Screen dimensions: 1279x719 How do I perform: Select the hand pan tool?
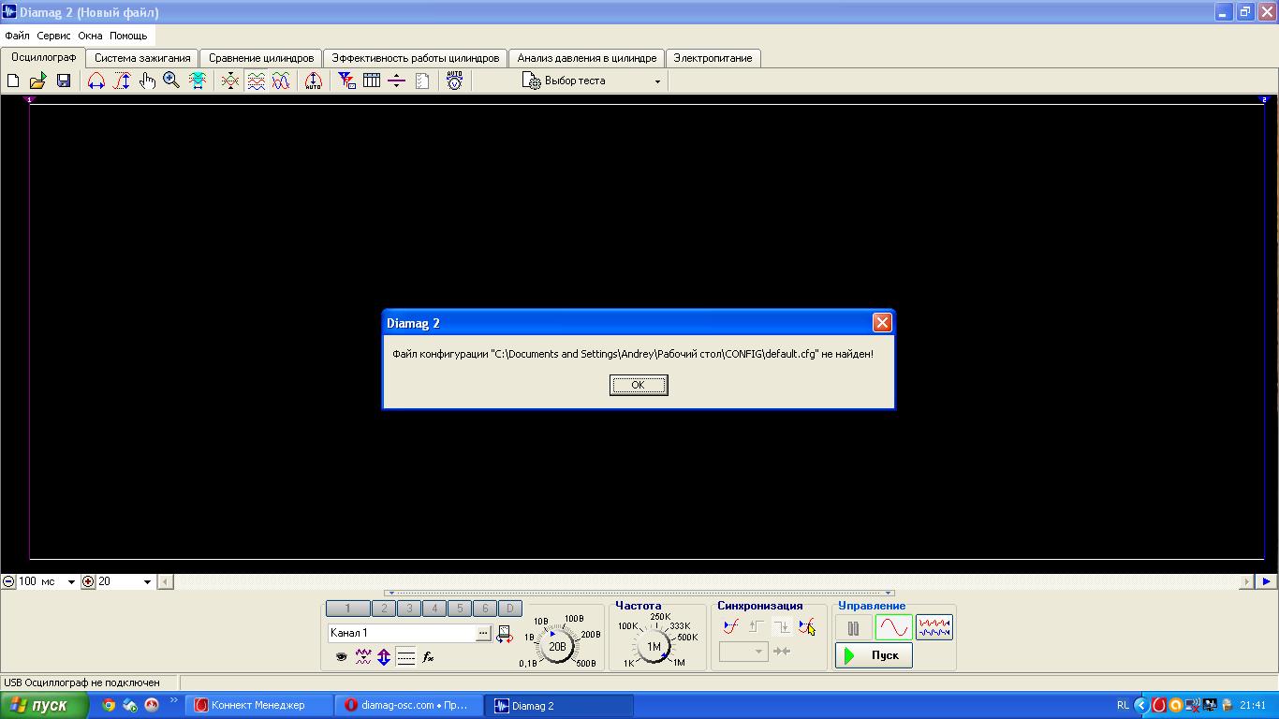[x=147, y=81]
